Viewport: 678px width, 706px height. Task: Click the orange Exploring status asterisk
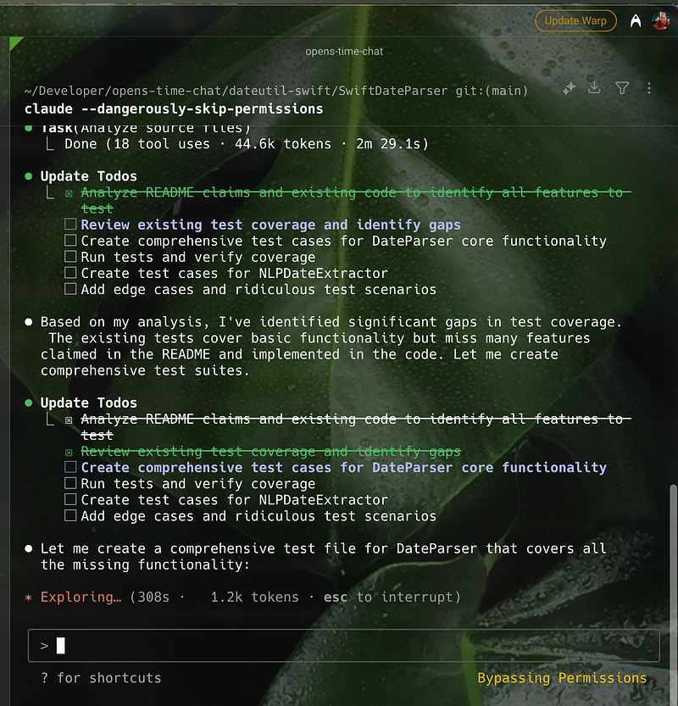pos(29,598)
